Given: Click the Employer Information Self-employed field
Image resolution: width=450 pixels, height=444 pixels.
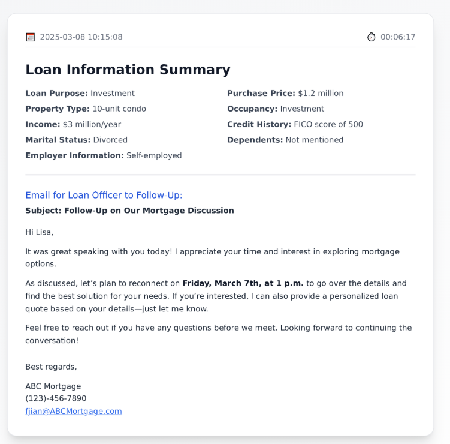Looking at the screenshot, I should pyautogui.click(x=103, y=155).
